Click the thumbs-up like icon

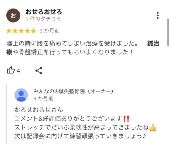tap(11, 70)
